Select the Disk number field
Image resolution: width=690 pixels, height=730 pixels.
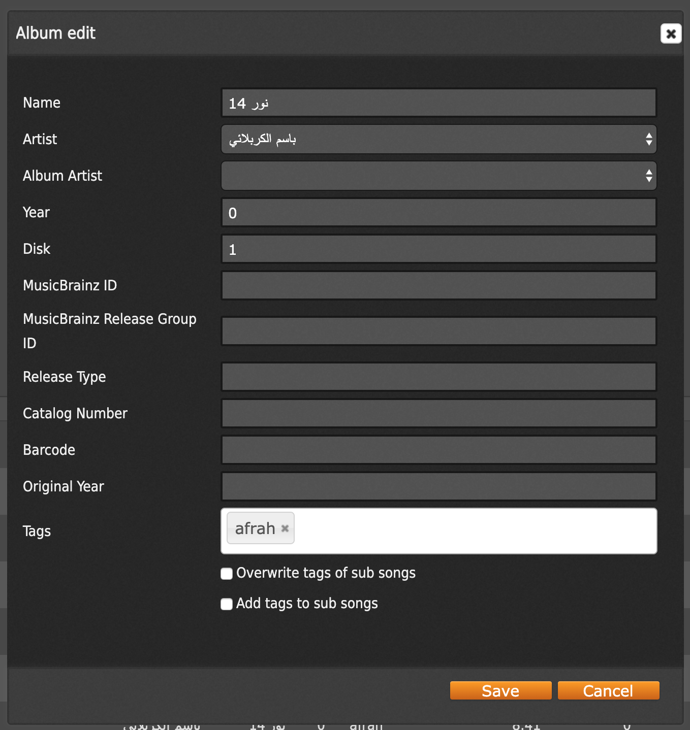point(438,249)
